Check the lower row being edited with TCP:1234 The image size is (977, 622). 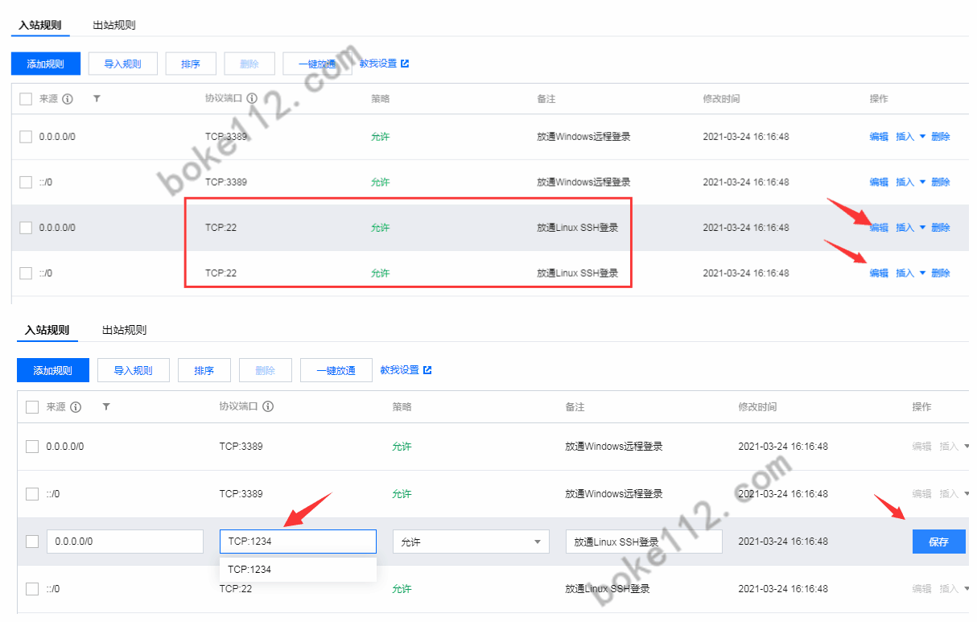tap(32, 542)
